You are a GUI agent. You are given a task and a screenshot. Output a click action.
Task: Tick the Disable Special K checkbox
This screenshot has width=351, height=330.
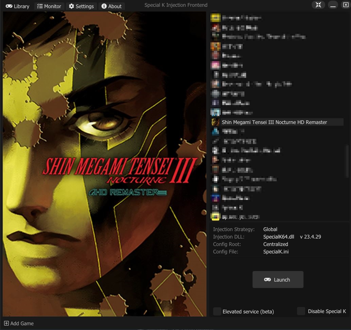coord(301,311)
